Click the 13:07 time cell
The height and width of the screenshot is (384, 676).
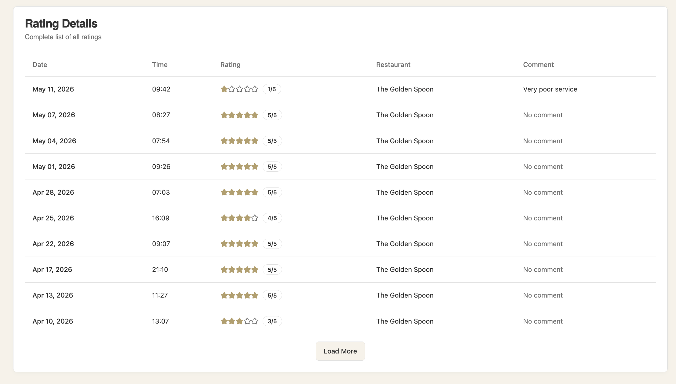coord(160,321)
